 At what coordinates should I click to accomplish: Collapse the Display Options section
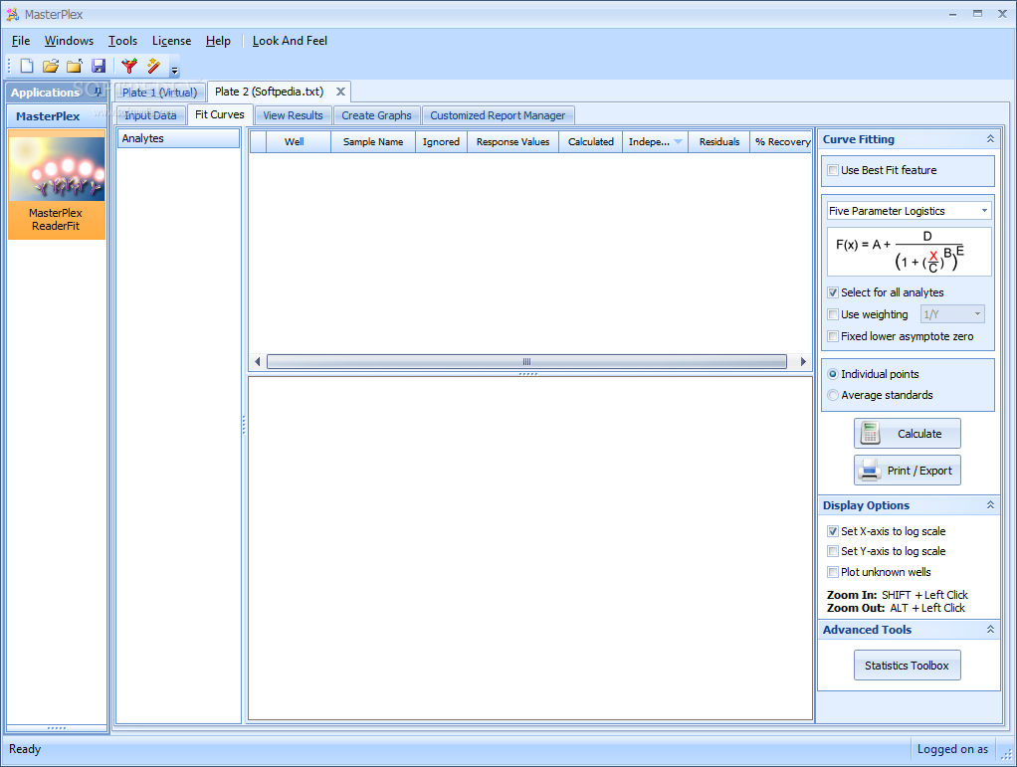[990, 504]
